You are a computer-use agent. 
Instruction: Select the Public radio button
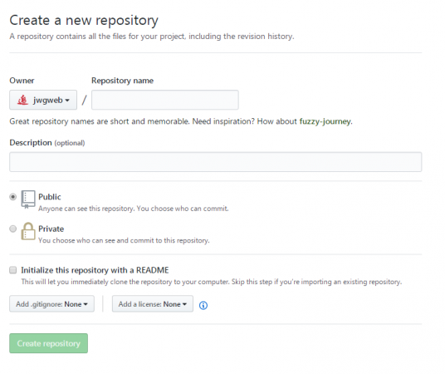click(12, 197)
